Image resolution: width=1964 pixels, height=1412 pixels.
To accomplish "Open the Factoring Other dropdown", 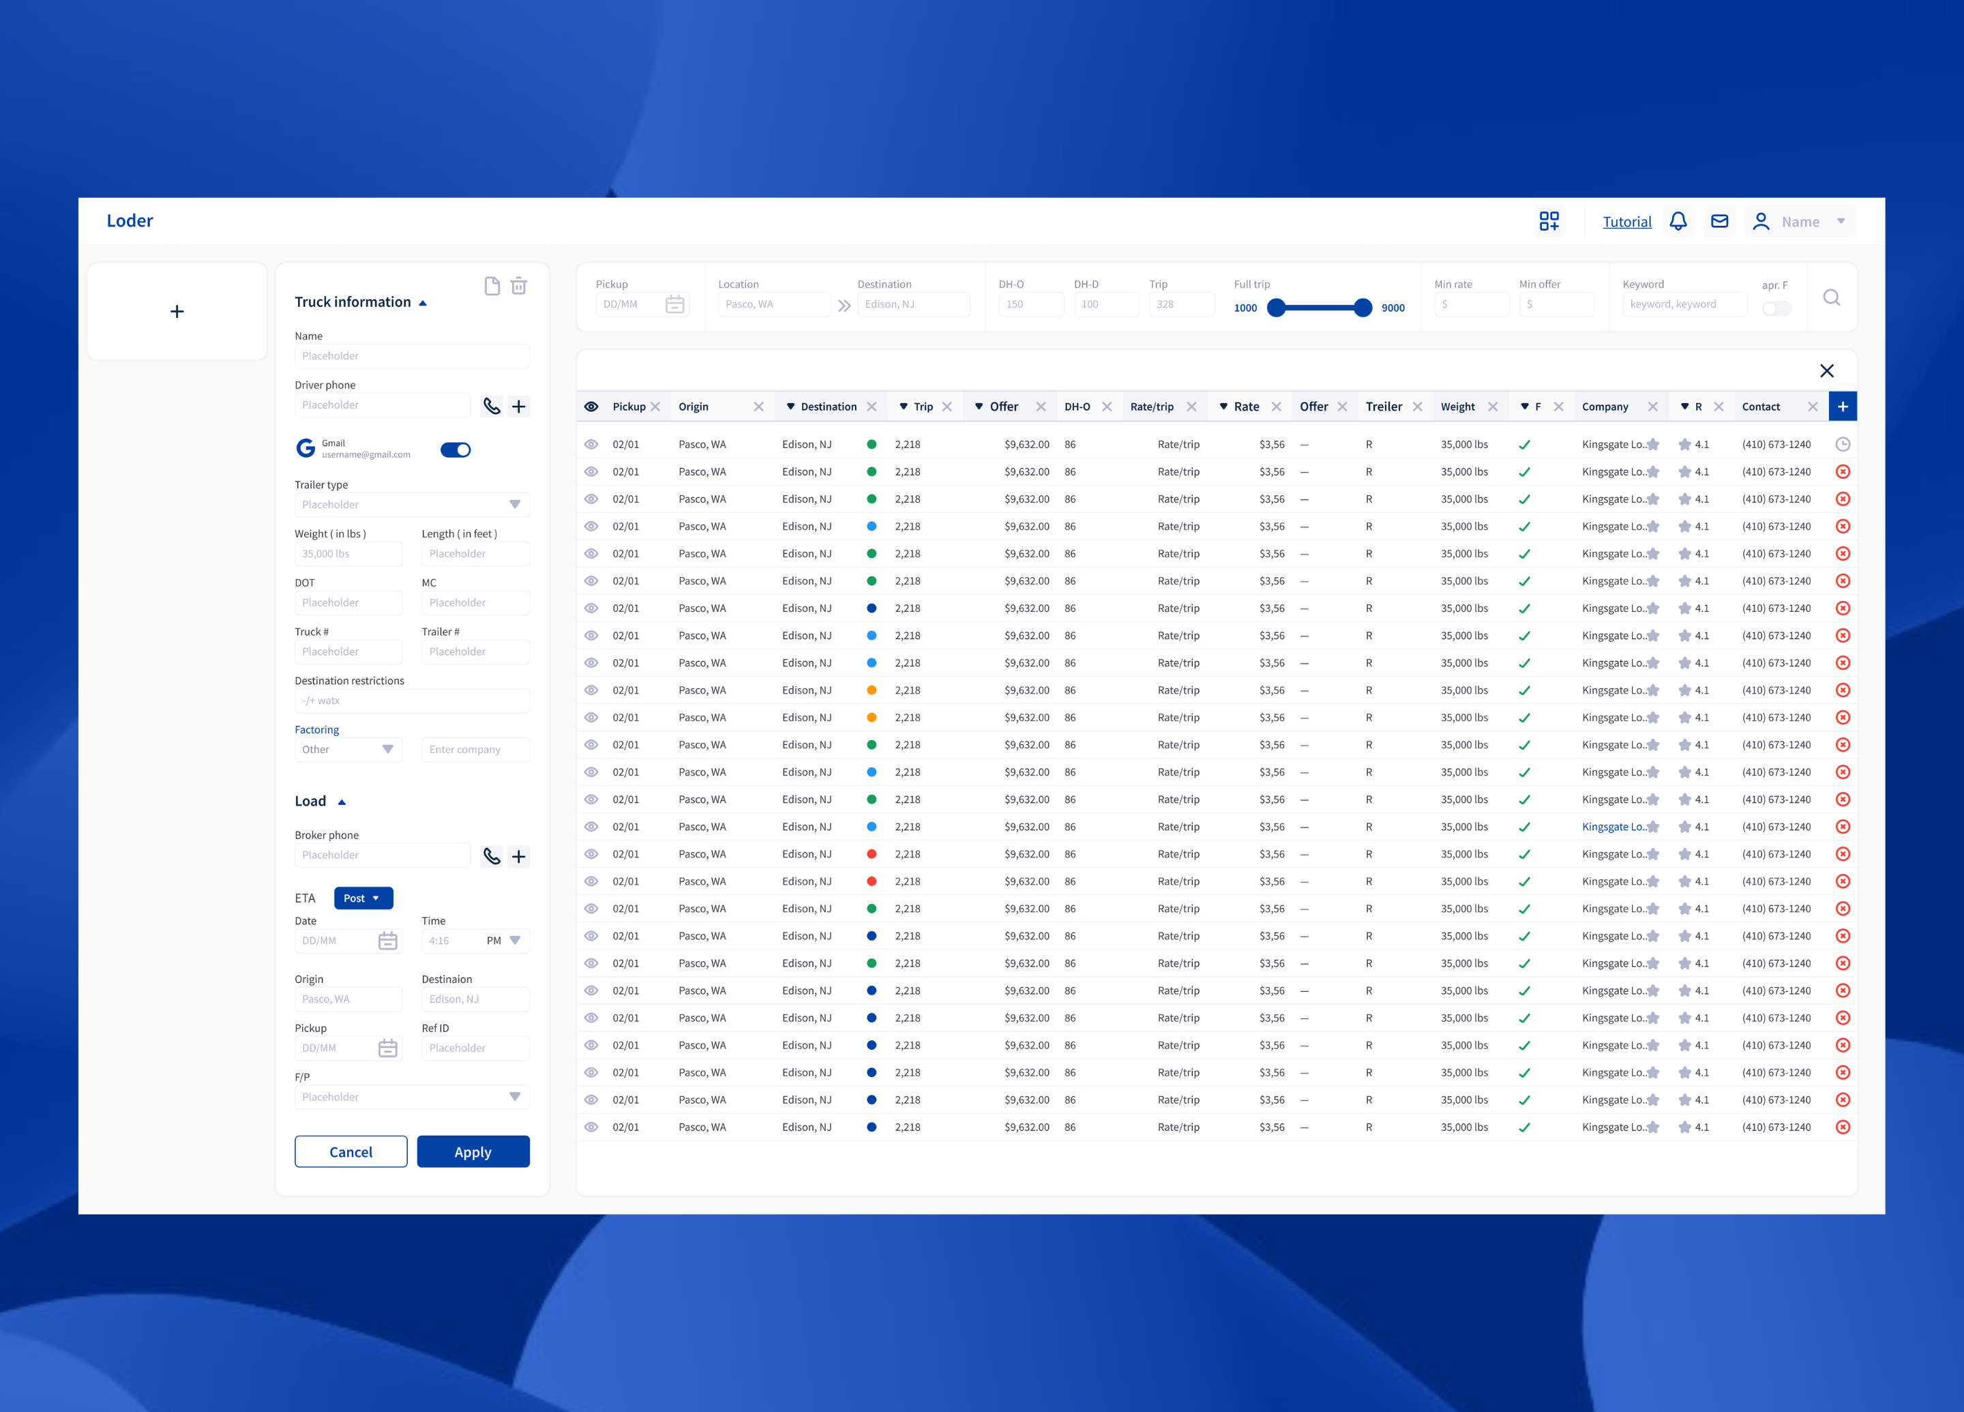I will (348, 749).
